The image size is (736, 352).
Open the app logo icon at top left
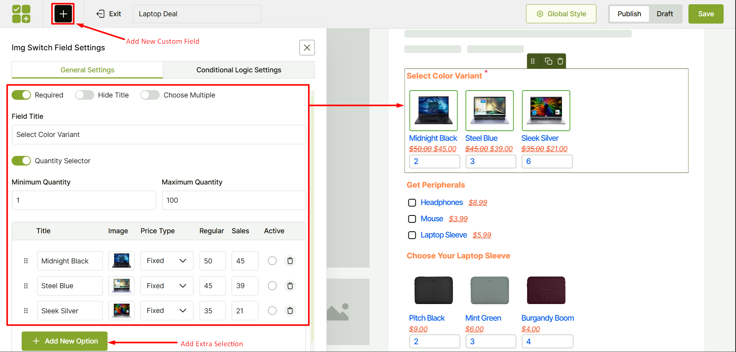(21, 14)
